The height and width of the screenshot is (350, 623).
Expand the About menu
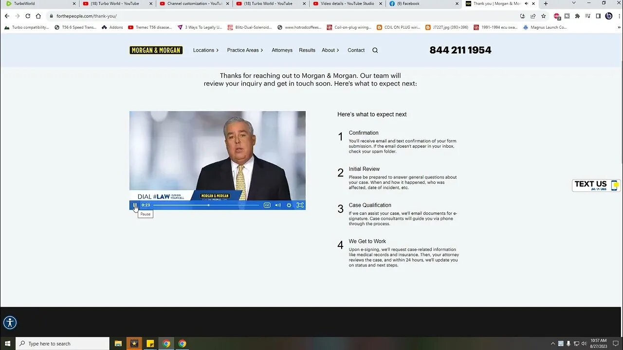click(x=330, y=50)
